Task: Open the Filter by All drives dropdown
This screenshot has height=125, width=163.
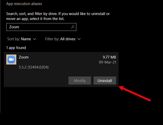Action: [63, 39]
